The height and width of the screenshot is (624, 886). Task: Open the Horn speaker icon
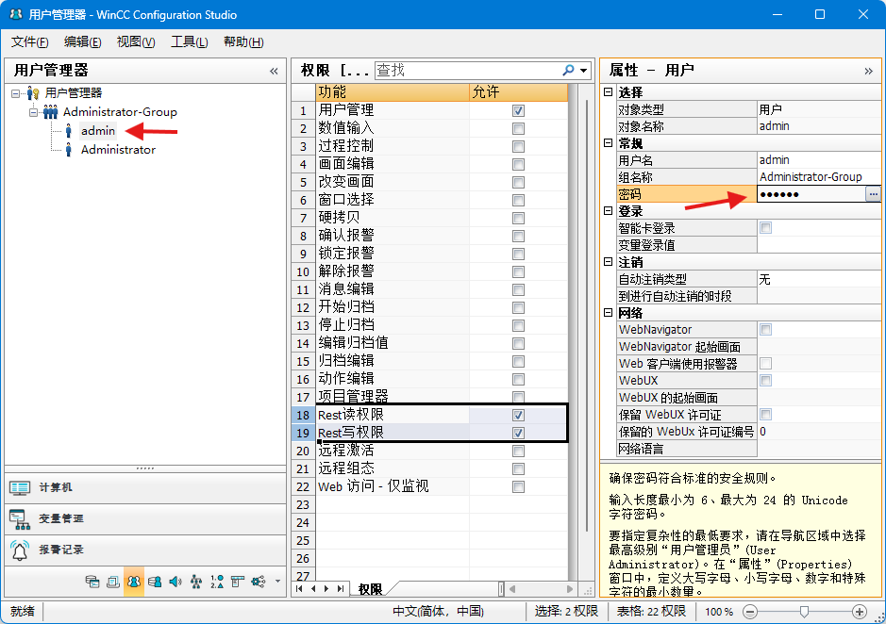176,582
